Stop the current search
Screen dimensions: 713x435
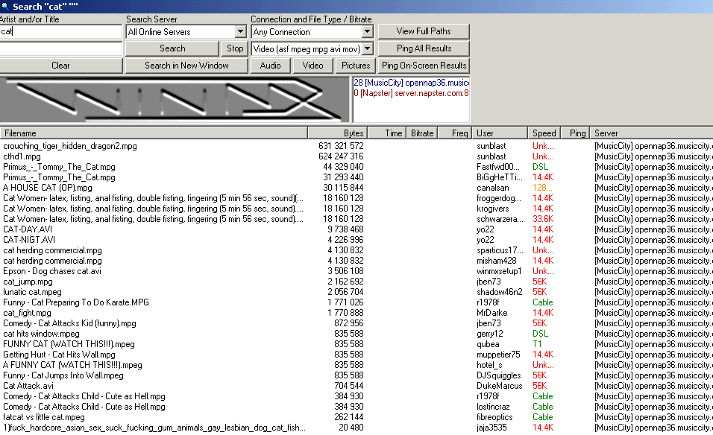coord(235,48)
